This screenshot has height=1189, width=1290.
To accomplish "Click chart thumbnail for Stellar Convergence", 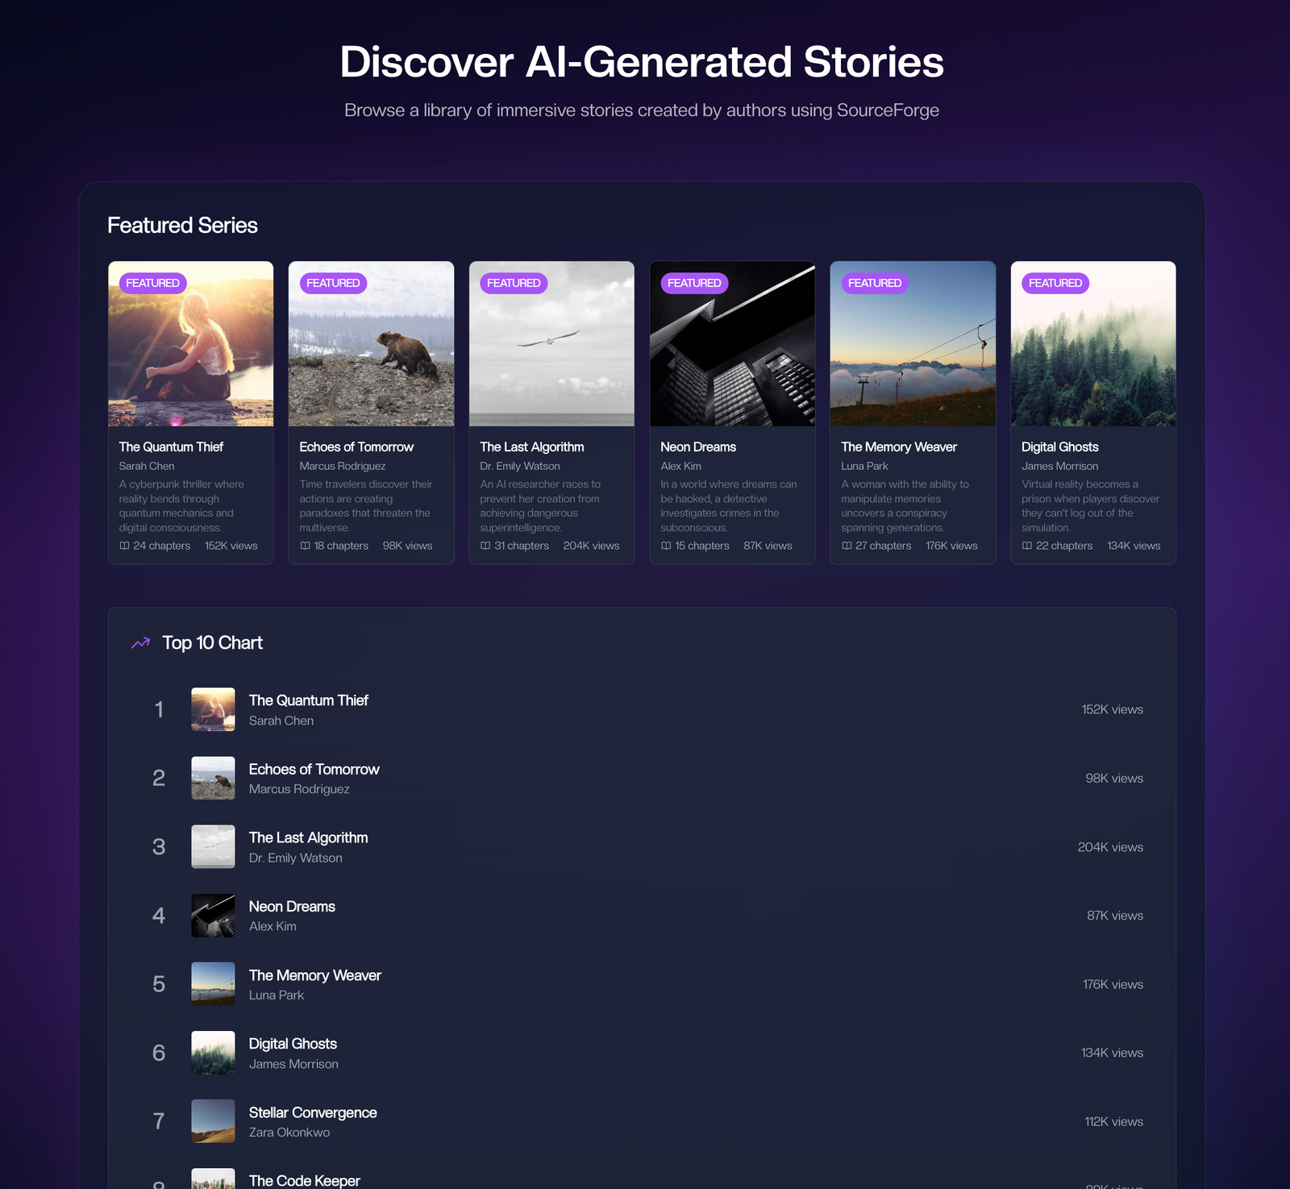I will click(213, 1121).
